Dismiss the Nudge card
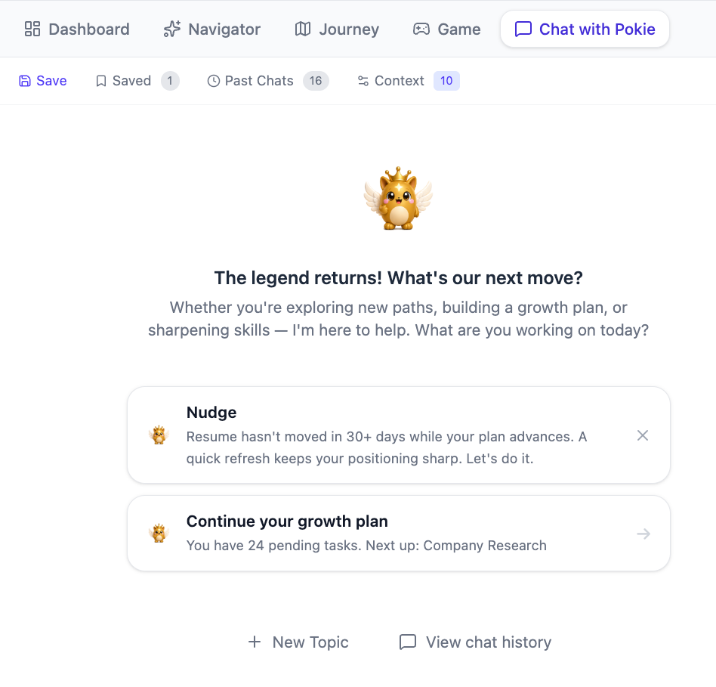716x687 pixels. (643, 435)
